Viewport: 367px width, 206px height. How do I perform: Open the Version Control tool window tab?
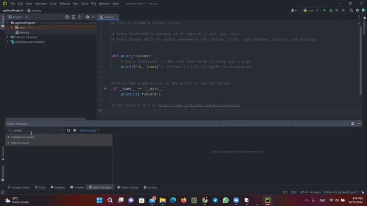19,187
